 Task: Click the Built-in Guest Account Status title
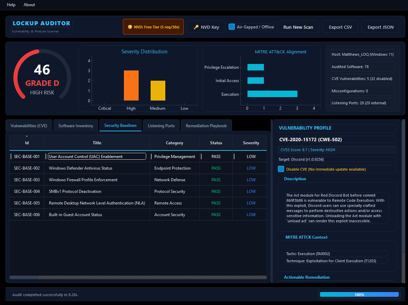click(x=75, y=215)
